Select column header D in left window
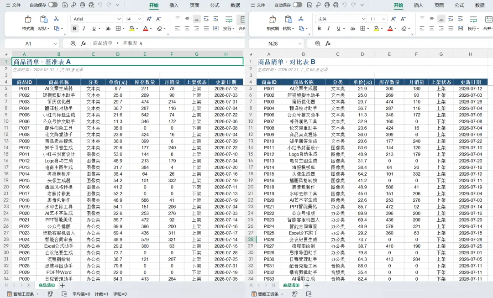 pyautogui.click(x=118, y=54)
